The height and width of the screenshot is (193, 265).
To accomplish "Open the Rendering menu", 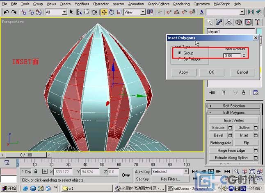I will click(x=181, y=4).
